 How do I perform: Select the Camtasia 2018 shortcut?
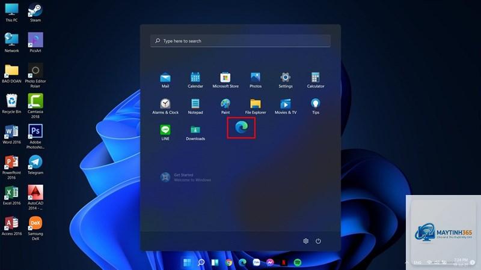(35, 106)
